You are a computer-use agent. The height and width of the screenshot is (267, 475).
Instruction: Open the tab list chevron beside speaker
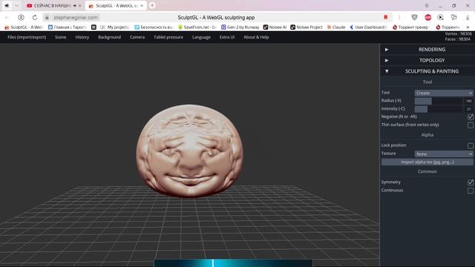click(16, 5)
